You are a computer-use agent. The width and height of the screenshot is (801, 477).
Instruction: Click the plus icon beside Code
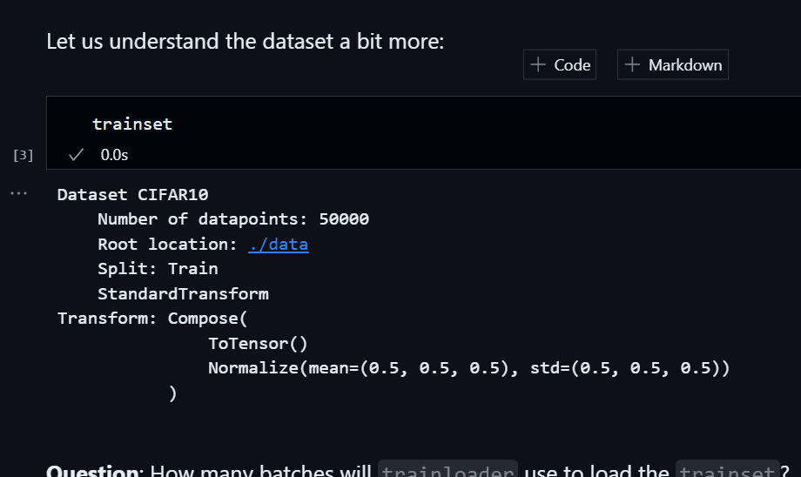tap(539, 65)
